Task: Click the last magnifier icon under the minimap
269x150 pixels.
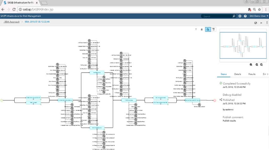Action: coord(262,64)
